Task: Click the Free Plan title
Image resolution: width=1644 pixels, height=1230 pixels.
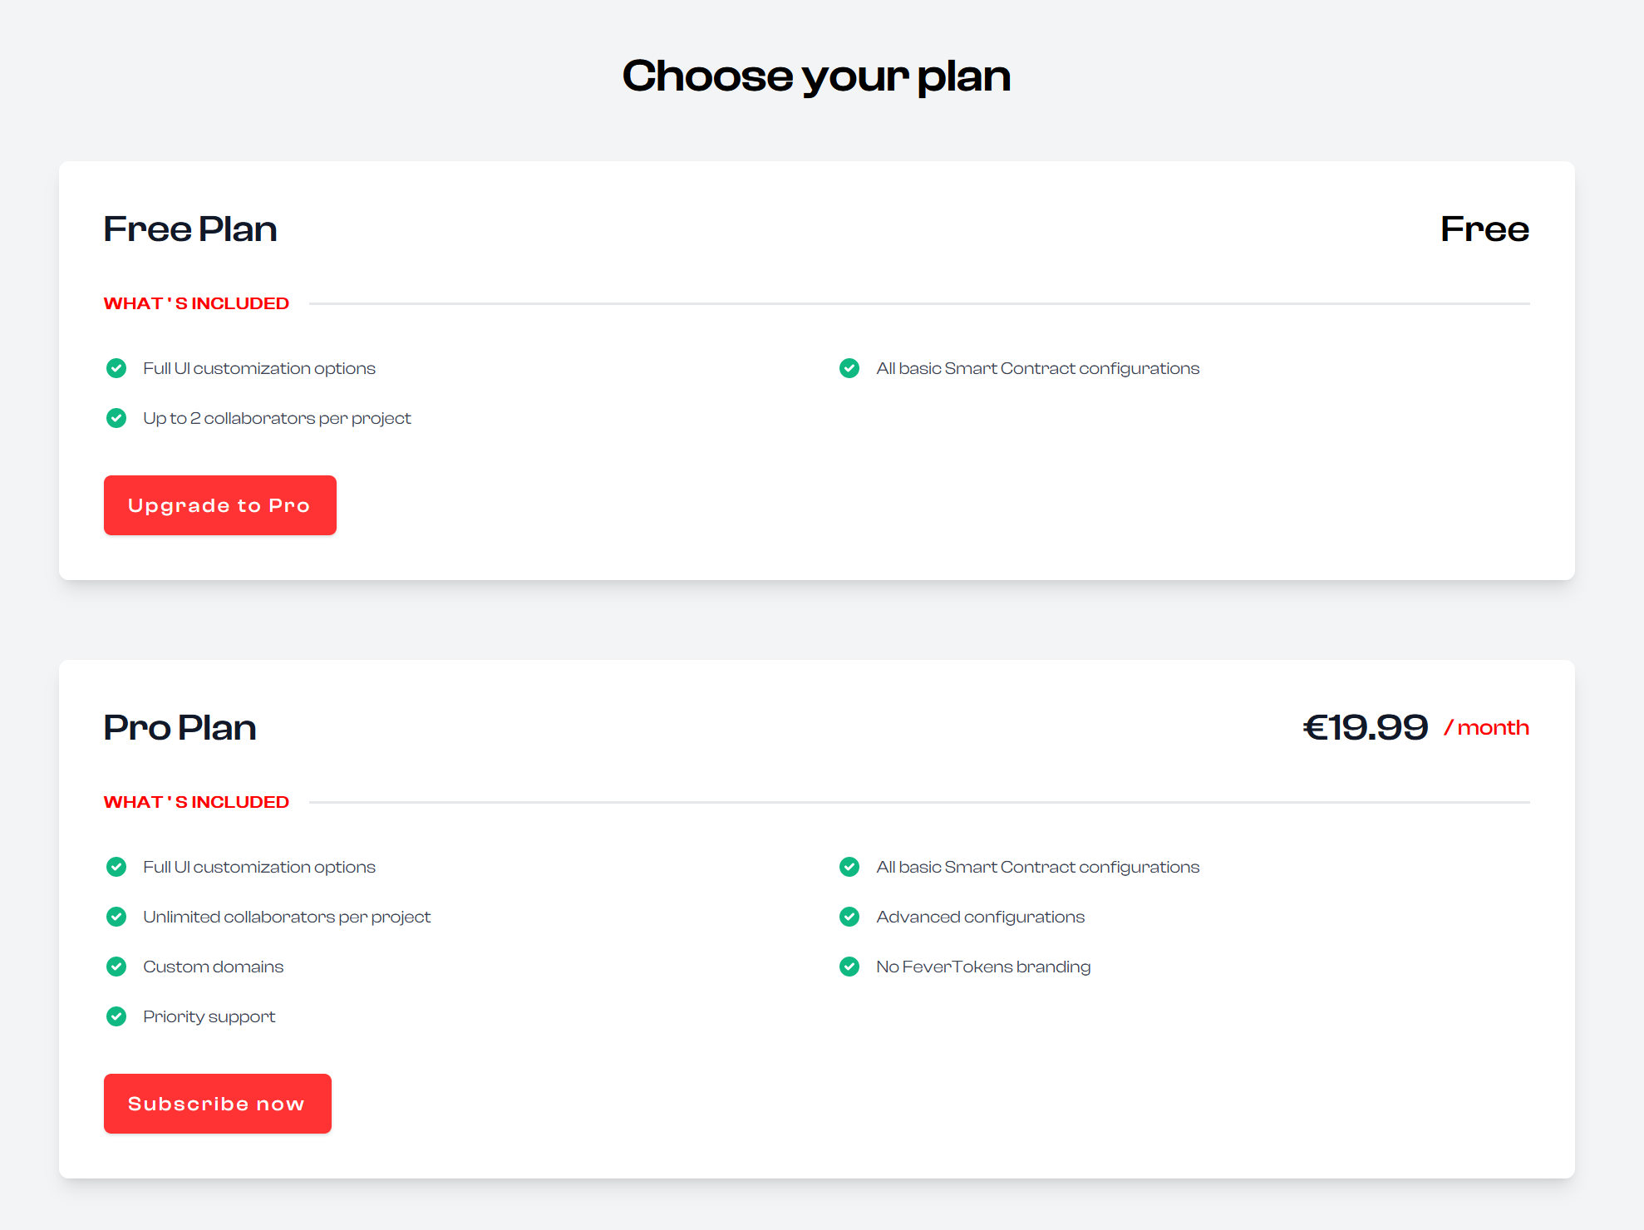Action: 190,229
